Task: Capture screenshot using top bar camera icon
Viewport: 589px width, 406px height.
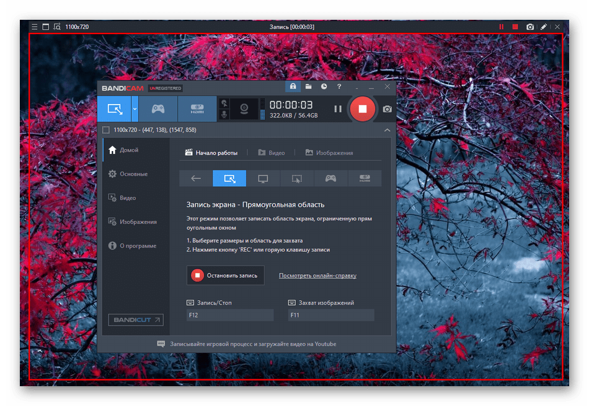Action: pyautogui.click(x=530, y=27)
